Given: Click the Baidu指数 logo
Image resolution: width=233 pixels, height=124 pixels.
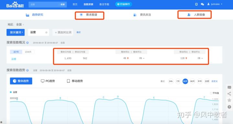Looking at the screenshot, I should tap(15, 5).
